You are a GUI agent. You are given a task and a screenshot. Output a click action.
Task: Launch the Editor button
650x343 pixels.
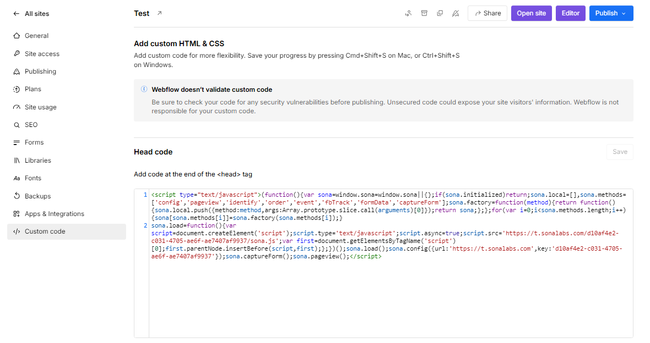tap(571, 13)
